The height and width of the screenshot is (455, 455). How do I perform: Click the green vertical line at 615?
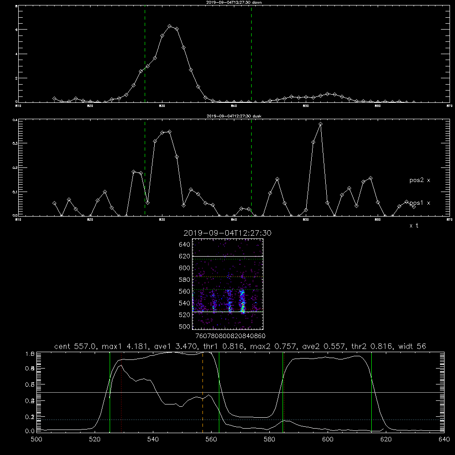pyautogui.click(x=371, y=392)
